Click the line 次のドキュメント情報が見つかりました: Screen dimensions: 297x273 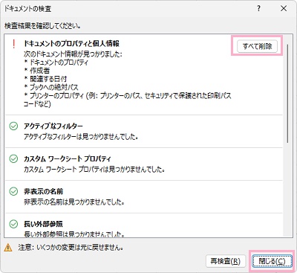(x=73, y=54)
